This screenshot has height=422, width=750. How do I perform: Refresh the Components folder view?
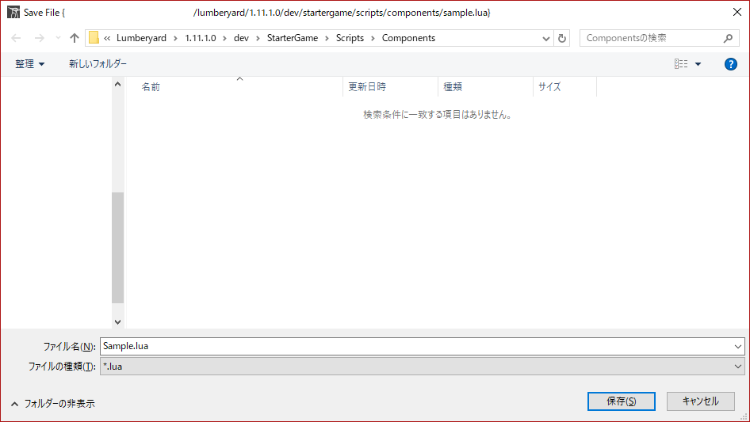pos(562,38)
